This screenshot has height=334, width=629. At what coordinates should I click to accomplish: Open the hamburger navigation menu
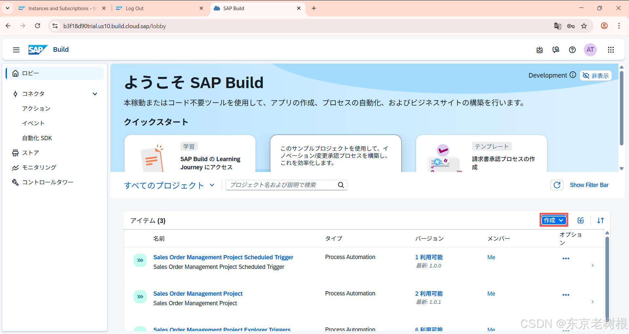(x=16, y=50)
